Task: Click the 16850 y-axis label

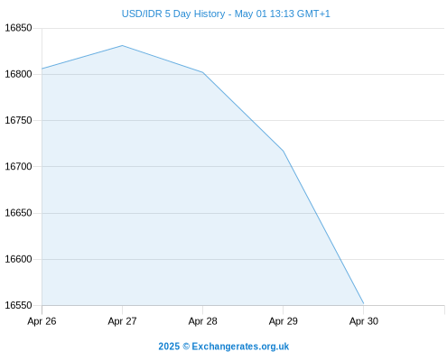Action: click(x=18, y=28)
